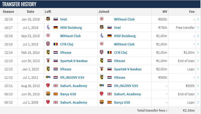Click Spartak V-kavkaz crest in Left column
The width and height of the screenshot is (201, 114).
[x=48, y=60]
